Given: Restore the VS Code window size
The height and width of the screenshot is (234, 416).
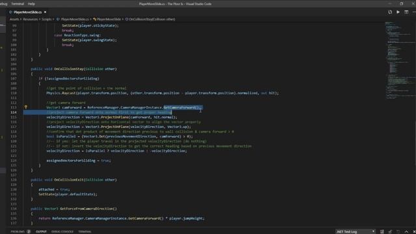Looking at the screenshot, I should [x=402, y=4].
